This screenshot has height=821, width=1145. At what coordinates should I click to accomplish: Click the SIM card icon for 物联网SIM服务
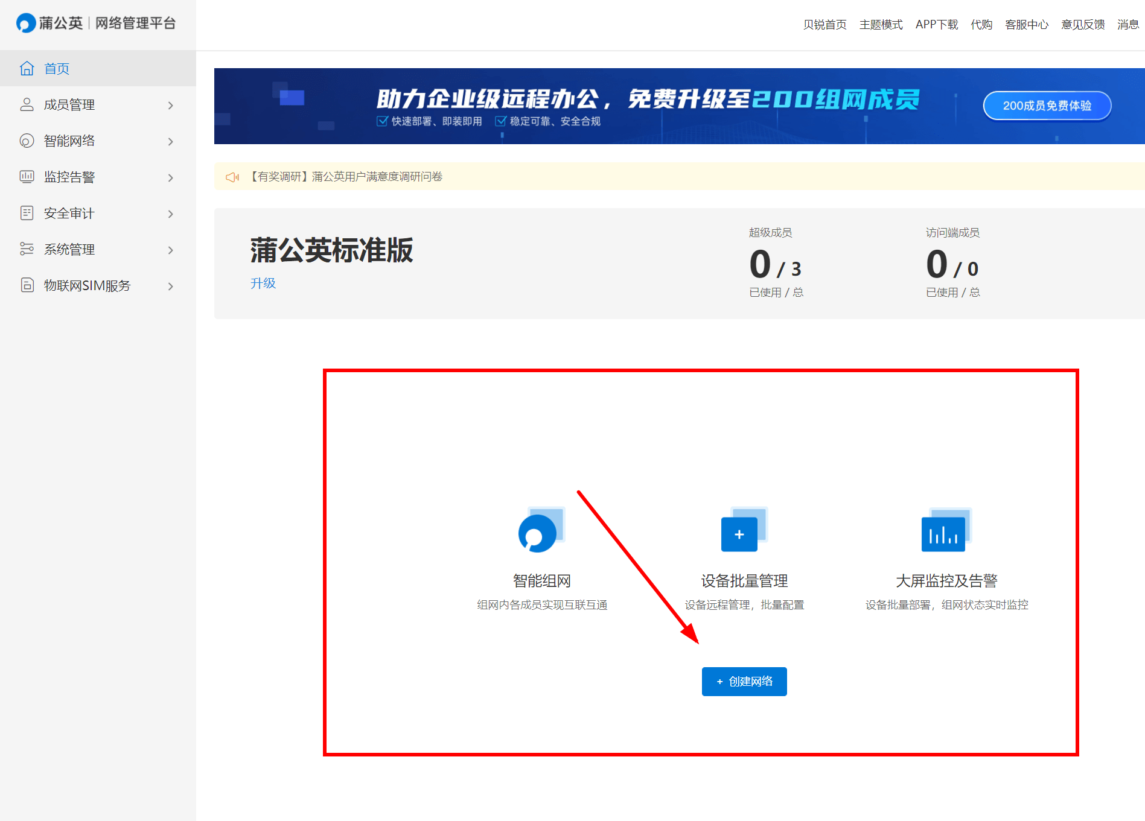click(27, 285)
